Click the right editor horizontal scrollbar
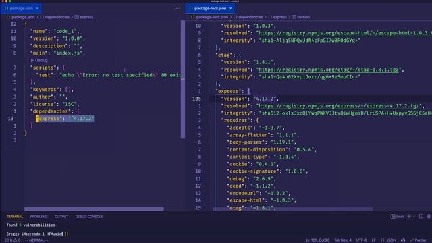Image resolution: width=432 pixels, height=243 pixels. coord(292,209)
